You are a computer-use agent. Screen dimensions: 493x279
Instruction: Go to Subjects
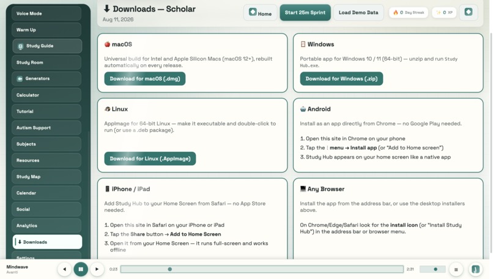click(46, 144)
